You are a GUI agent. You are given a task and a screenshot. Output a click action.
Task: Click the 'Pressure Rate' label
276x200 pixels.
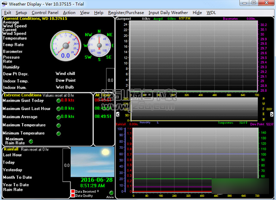(11, 59)
